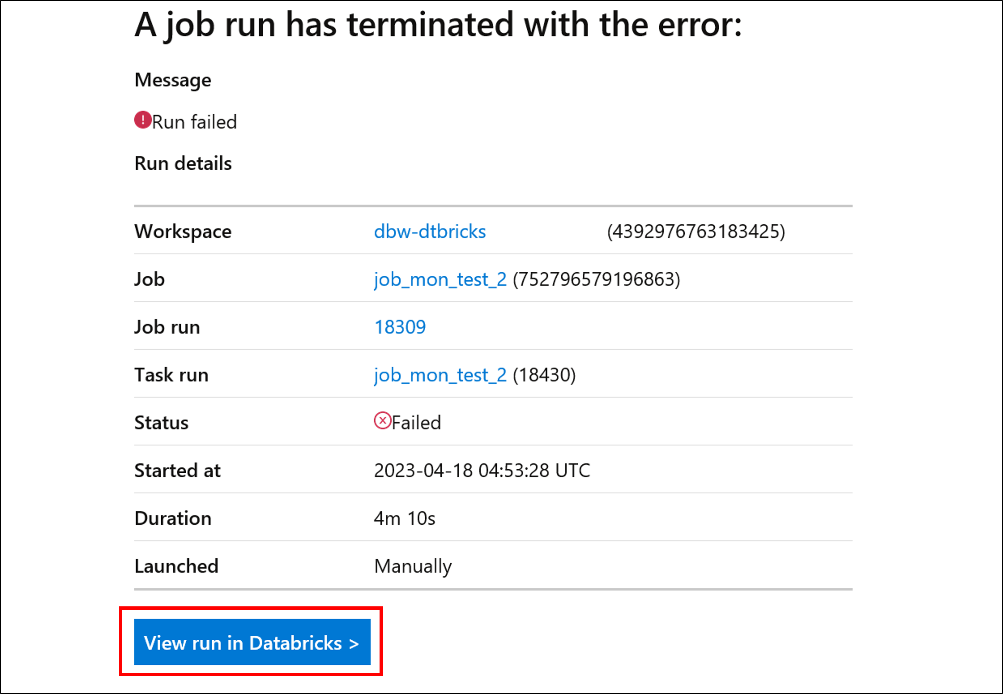Open job run 18309 link
Screen dimensions: 1003x694
(400, 327)
